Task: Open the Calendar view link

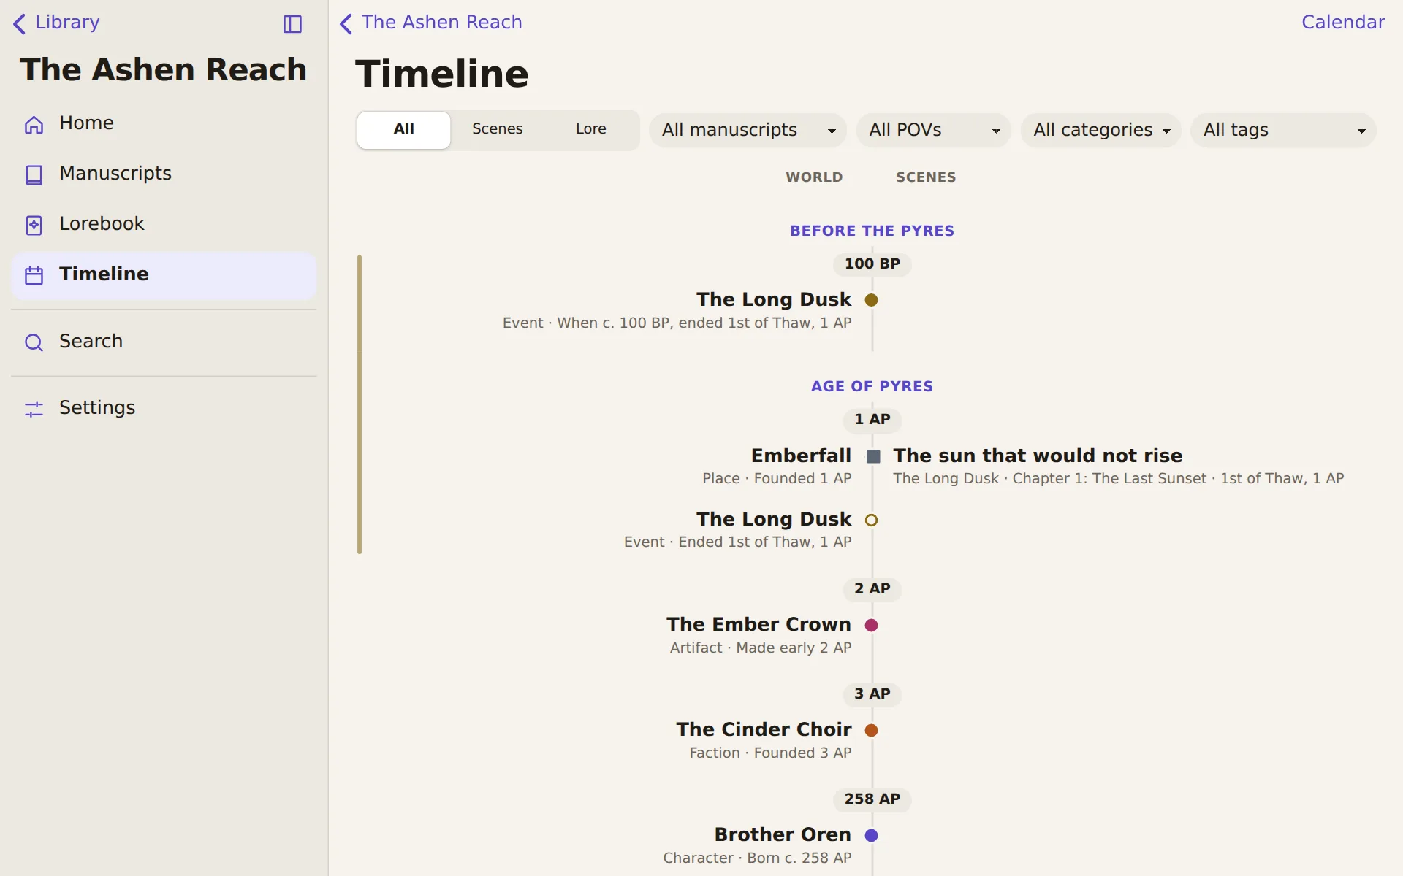Action: click(x=1343, y=23)
